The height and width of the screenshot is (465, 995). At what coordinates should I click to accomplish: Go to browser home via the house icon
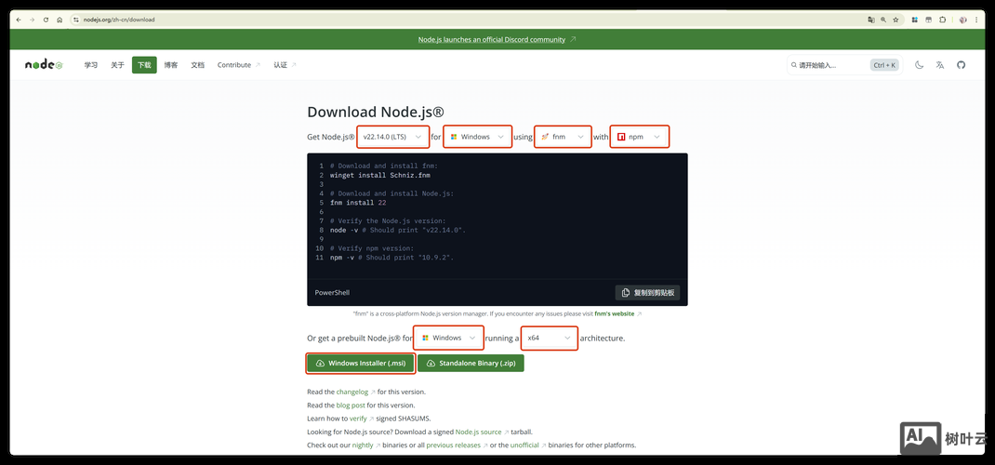60,20
